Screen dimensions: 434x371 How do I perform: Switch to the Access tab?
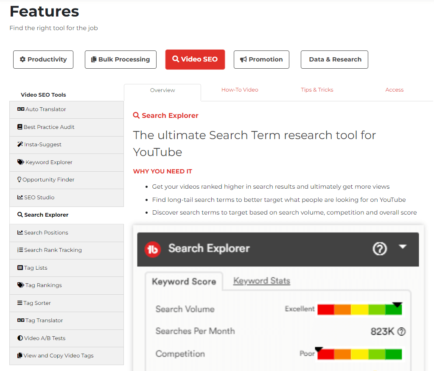pos(395,90)
